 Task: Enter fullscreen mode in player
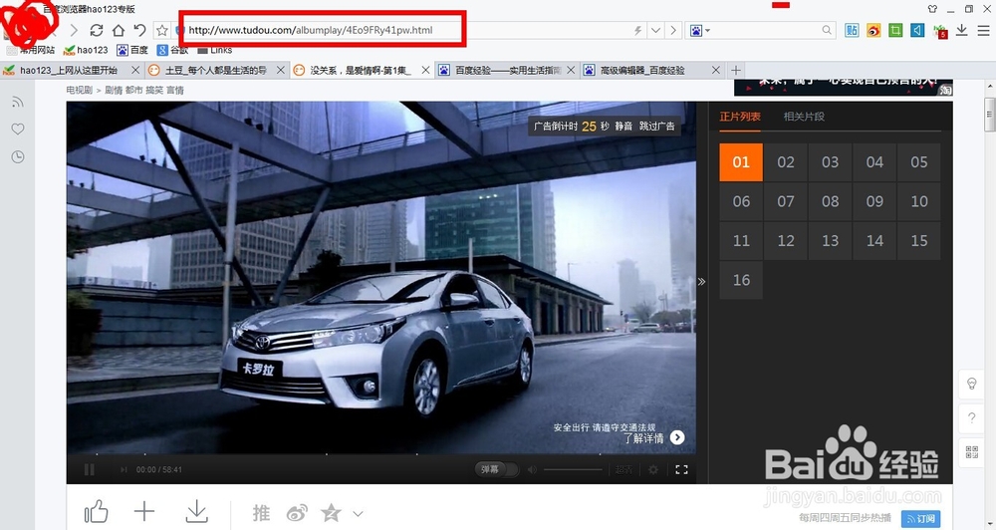681,469
